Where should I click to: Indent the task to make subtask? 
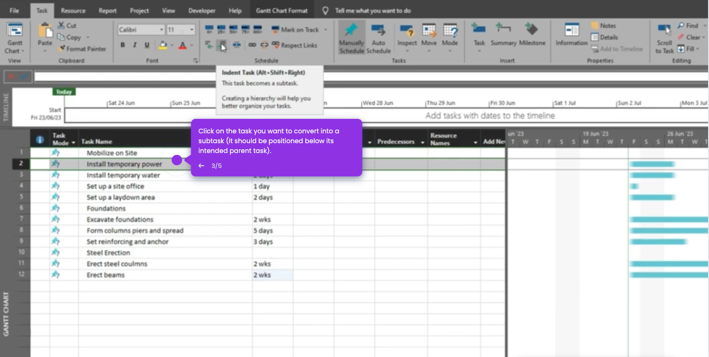click(x=222, y=45)
